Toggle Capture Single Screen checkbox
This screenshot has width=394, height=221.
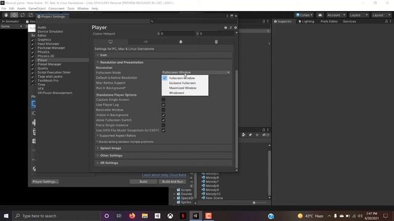163,99
